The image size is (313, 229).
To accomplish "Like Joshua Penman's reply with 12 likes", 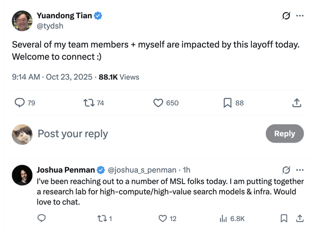I will (x=163, y=218).
